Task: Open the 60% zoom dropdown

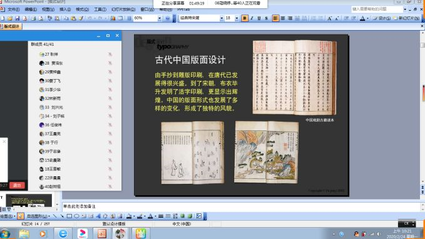Action: (160, 18)
